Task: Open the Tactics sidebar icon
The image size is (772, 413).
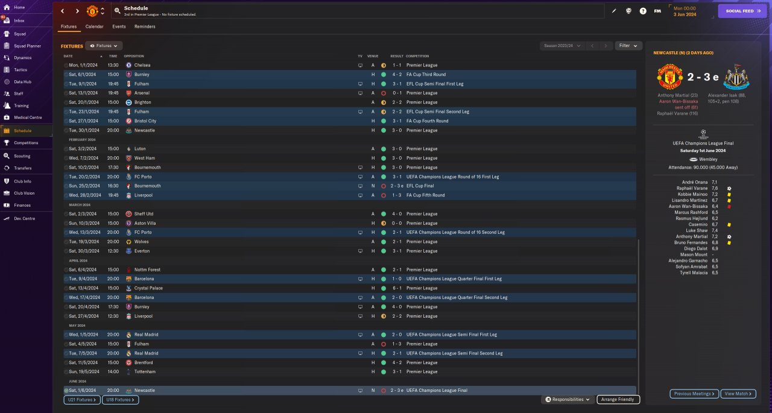Action: pos(7,70)
